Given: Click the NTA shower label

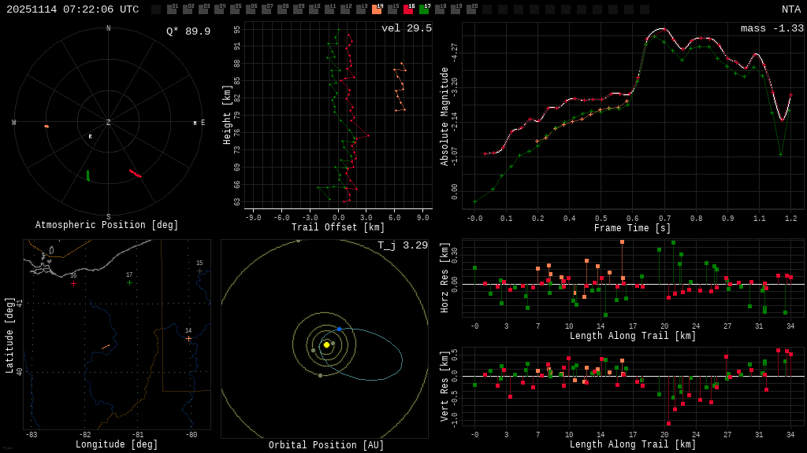Looking at the screenshot, I should coord(790,9).
